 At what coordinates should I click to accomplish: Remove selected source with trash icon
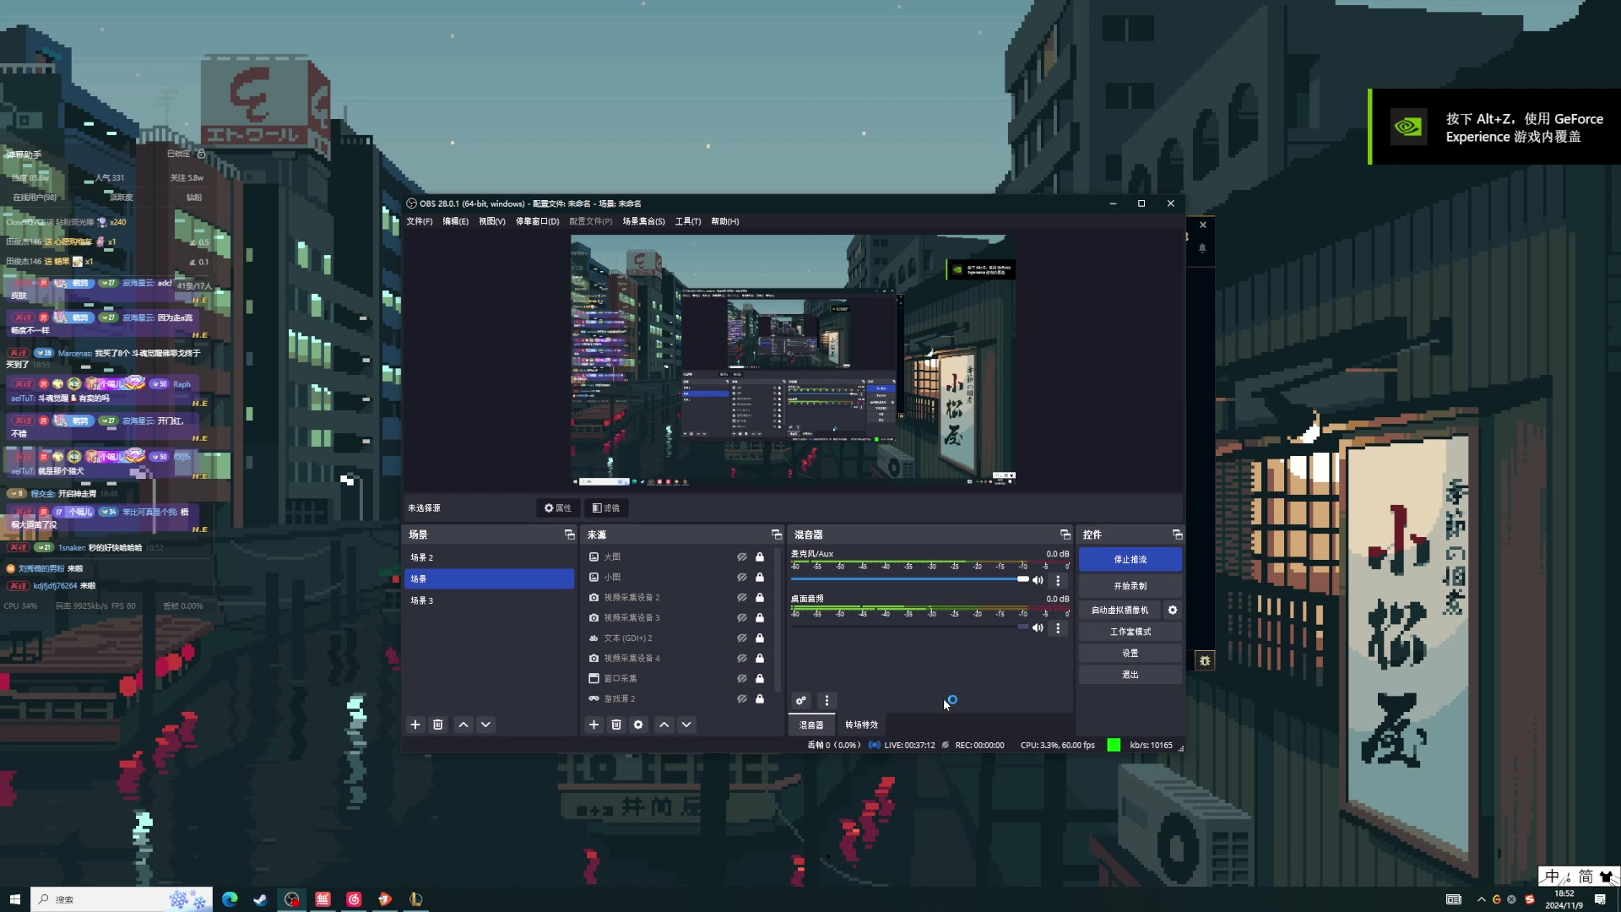[616, 725]
